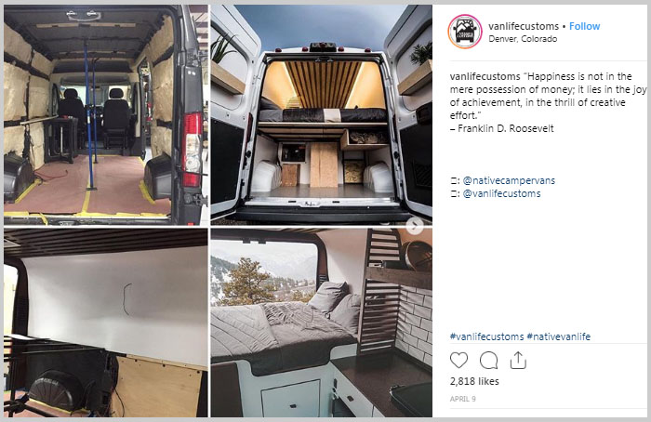Open the vanlifecustoms username in the header
This screenshot has width=651, height=422.
pos(524,26)
